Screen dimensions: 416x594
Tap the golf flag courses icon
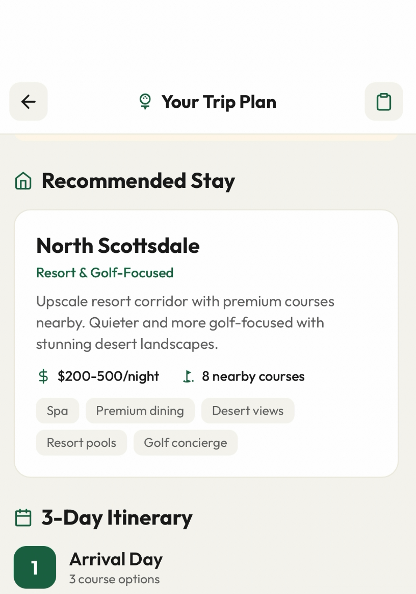tap(189, 376)
